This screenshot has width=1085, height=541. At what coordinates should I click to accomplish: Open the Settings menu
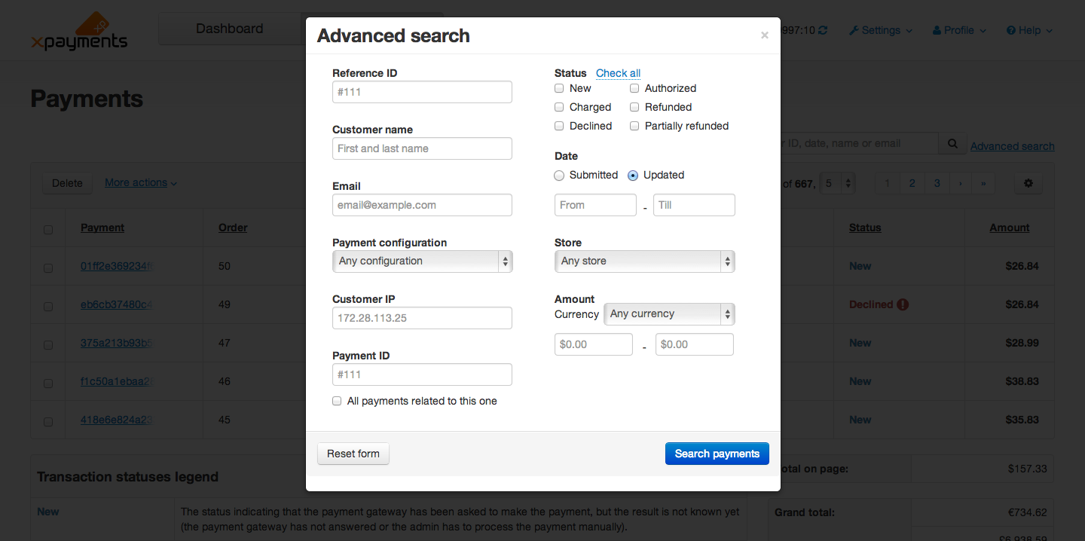[x=880, y=30]
